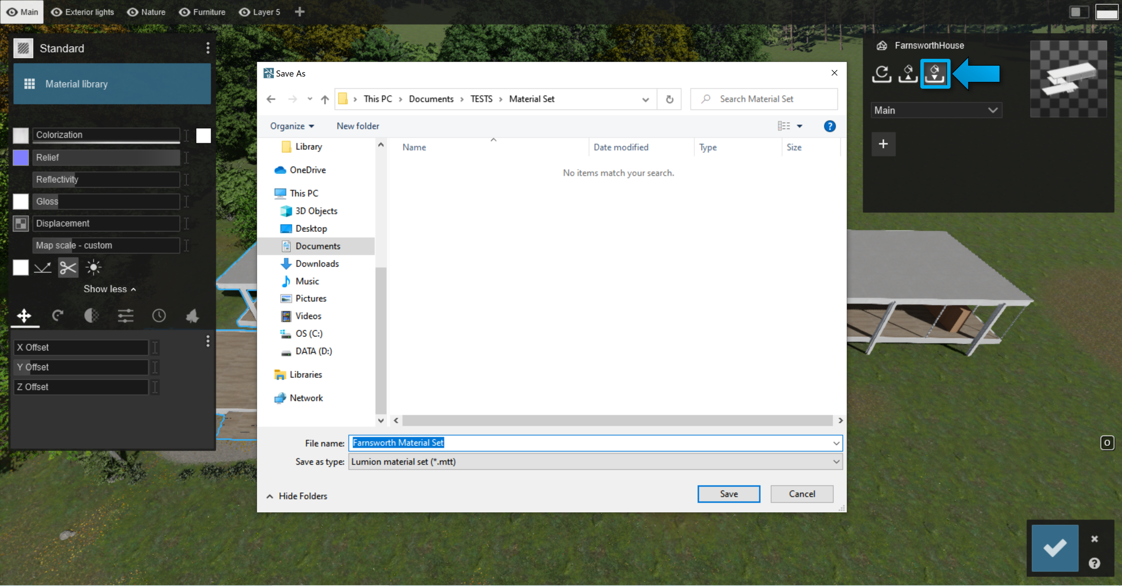Select the scissors clip icon

pyautogui.click(x=68, y=267)
